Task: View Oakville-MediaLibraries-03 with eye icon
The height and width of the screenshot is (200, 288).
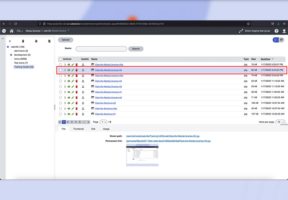Action: click(69, 87)
